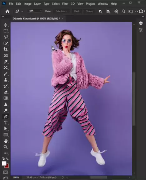Select the Gradient tool
146x180 pixels.
coord(6,98)
